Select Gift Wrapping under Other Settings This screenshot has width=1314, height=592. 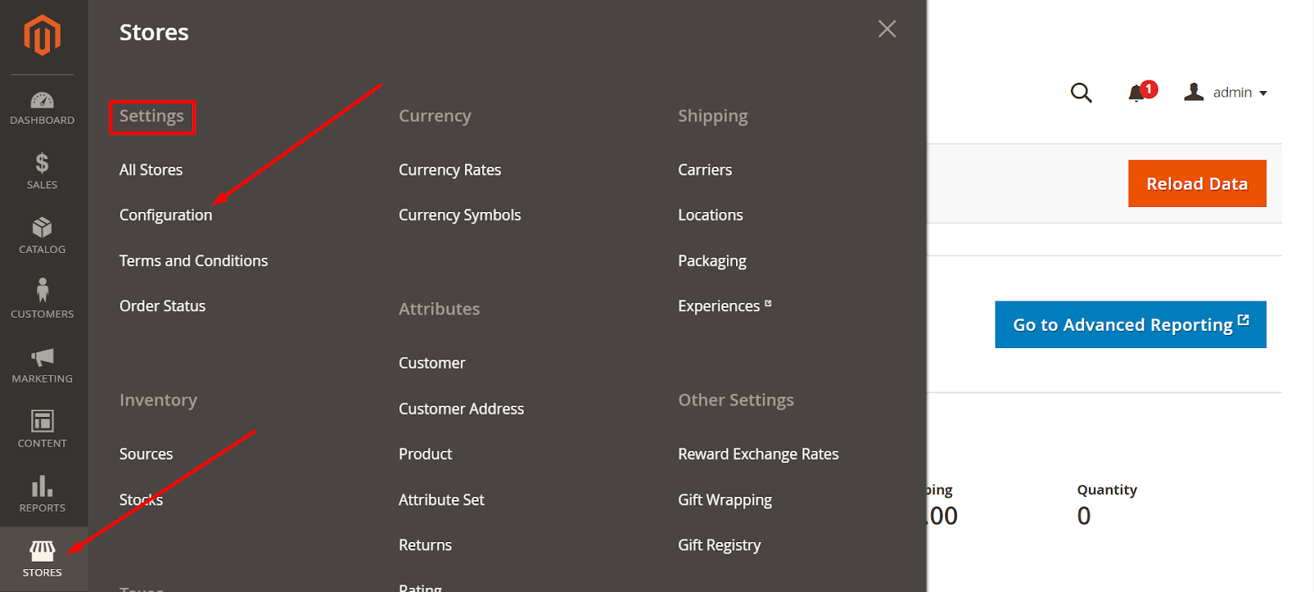pyautogui.click(x=724, y=499)
